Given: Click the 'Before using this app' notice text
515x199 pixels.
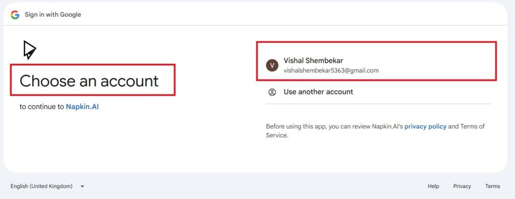Looking at the screenshot, I should [375, 131].
